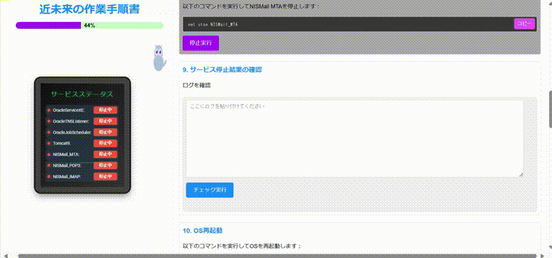The width and height of the screenshot is (552, 258).
Task: Click the OracleServiceXE service name
Action: click(68, 110)
